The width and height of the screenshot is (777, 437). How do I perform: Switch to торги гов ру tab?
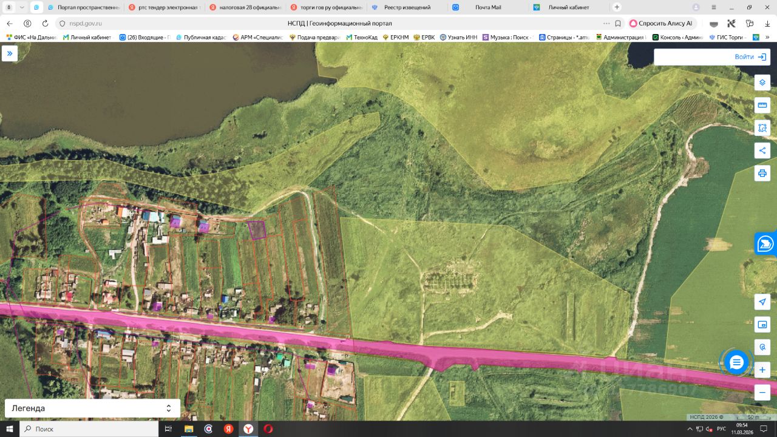[x=327, y=7]
